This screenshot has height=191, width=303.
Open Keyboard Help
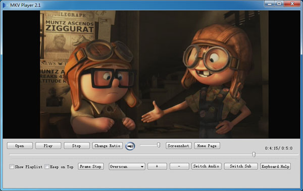pos(276,166)
